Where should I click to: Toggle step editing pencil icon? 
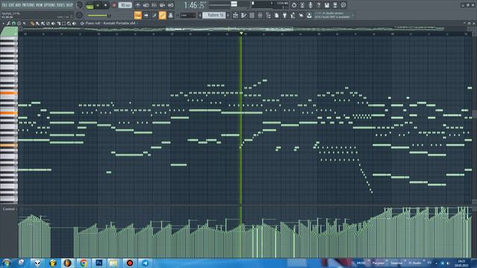154,15
